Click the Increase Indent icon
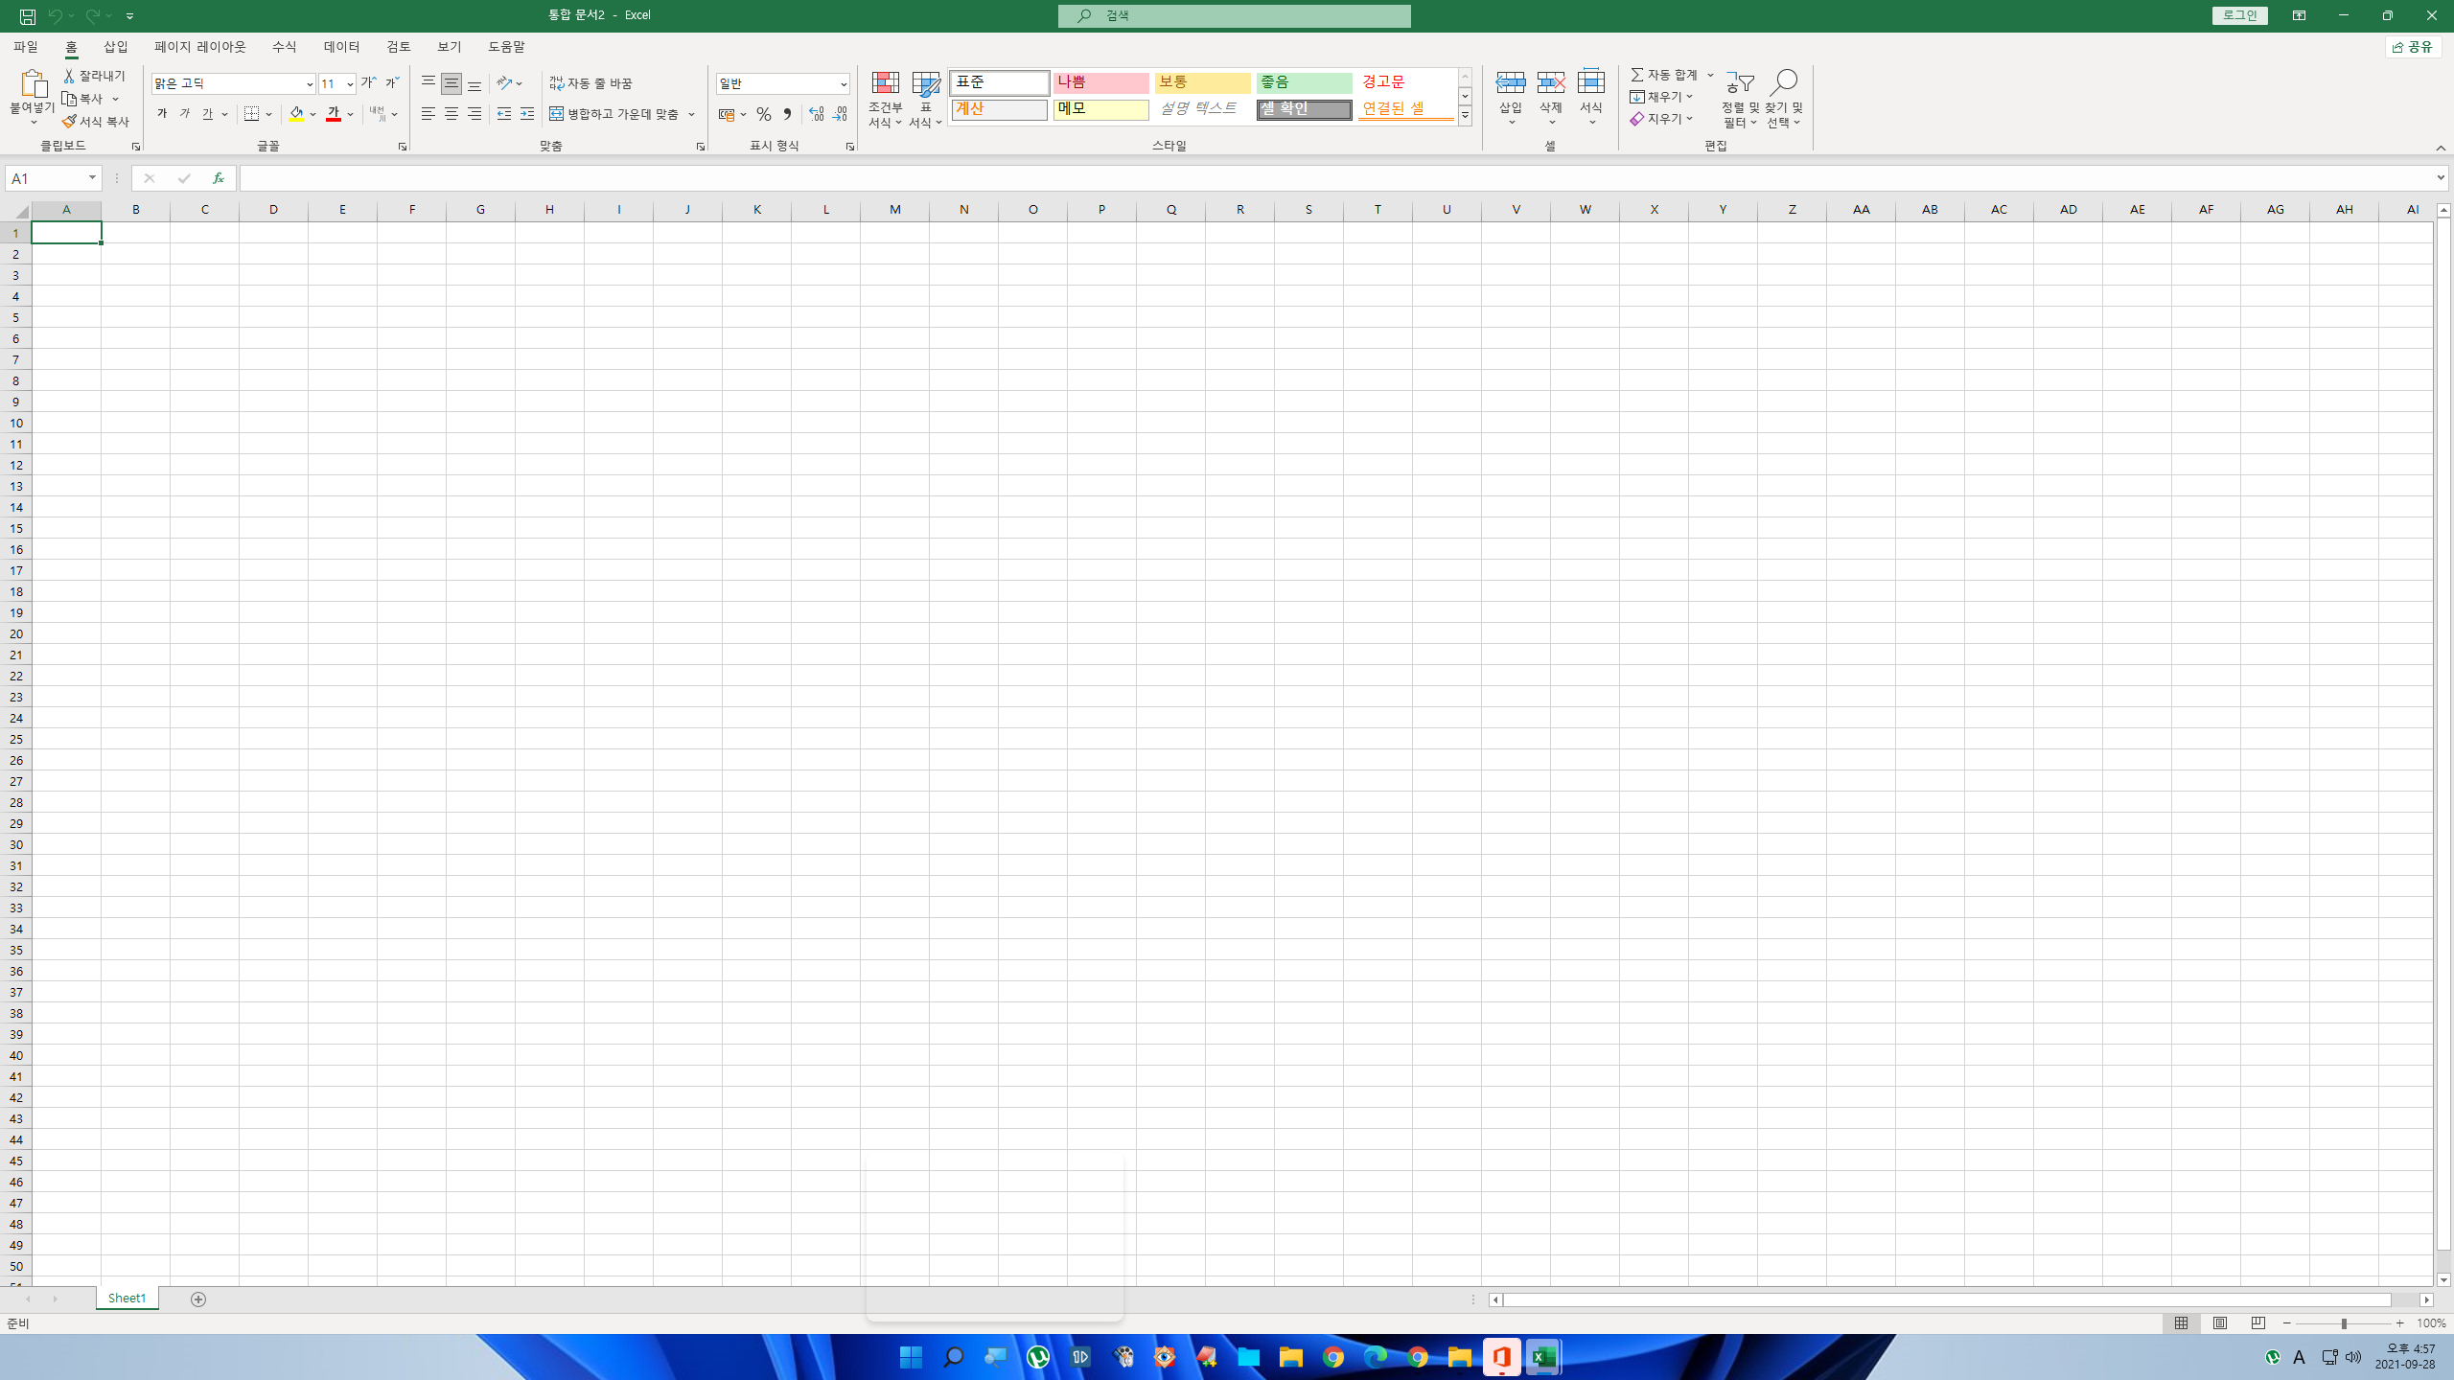2454x1380 pixels. pos(527,114)
